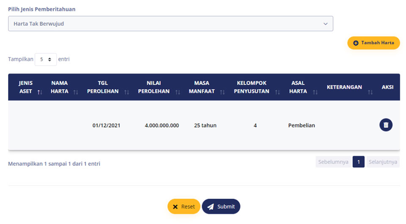The image size is (406, 224).
Task: Submit the asset form
Action: (221, 206)
